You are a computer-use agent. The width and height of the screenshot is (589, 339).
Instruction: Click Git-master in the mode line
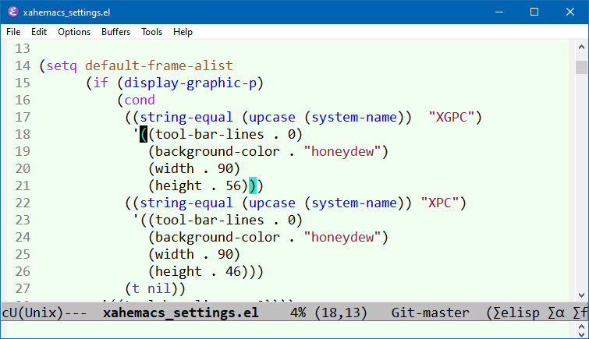coord(431,313)
